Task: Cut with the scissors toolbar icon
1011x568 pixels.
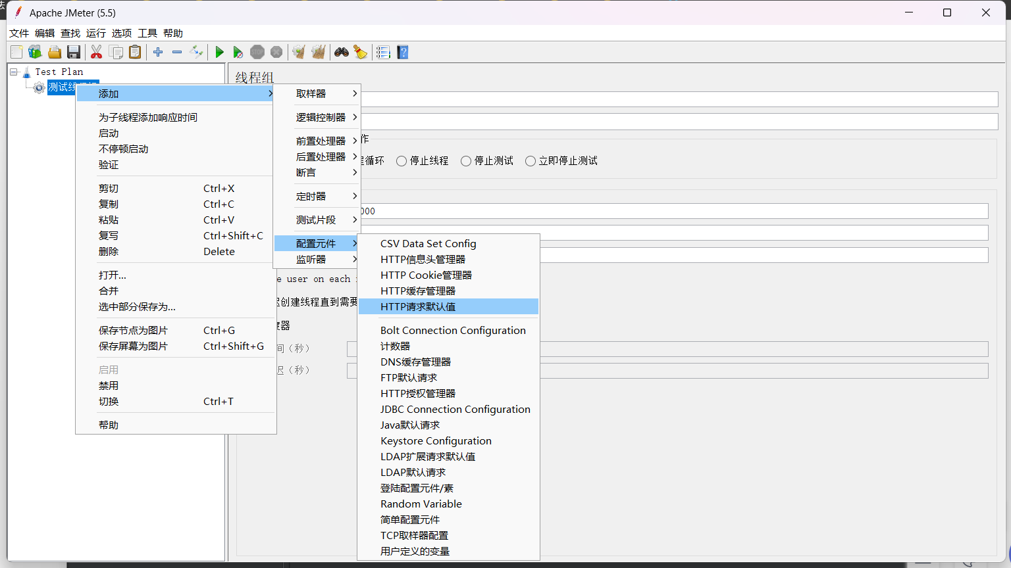Action: coord(97,52)
